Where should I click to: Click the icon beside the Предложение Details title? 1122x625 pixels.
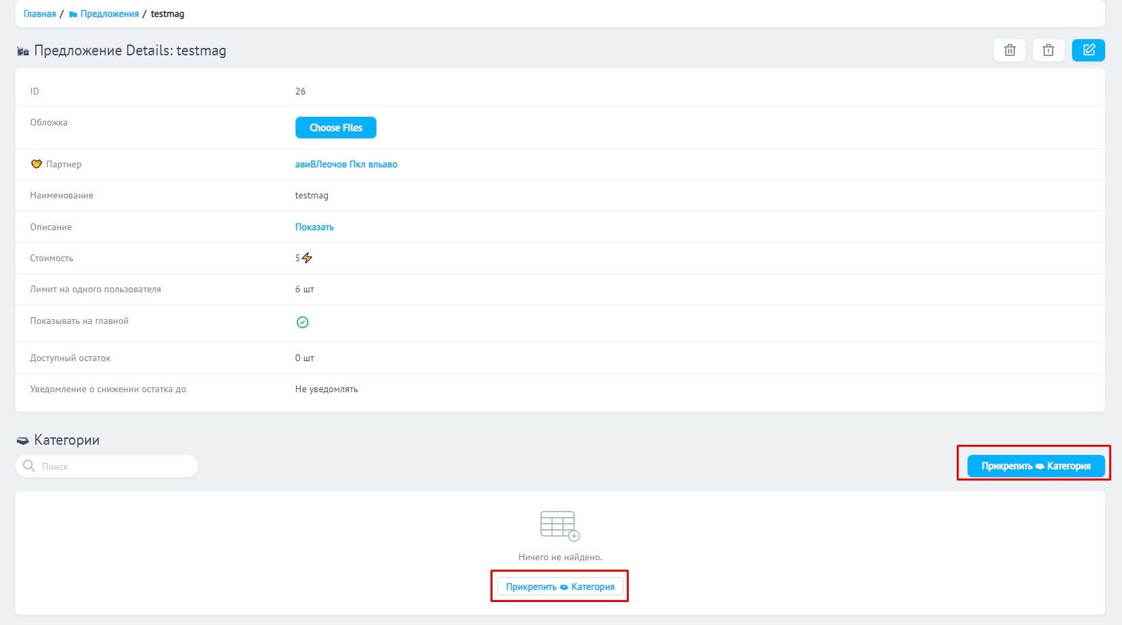(x=23, y=51)
